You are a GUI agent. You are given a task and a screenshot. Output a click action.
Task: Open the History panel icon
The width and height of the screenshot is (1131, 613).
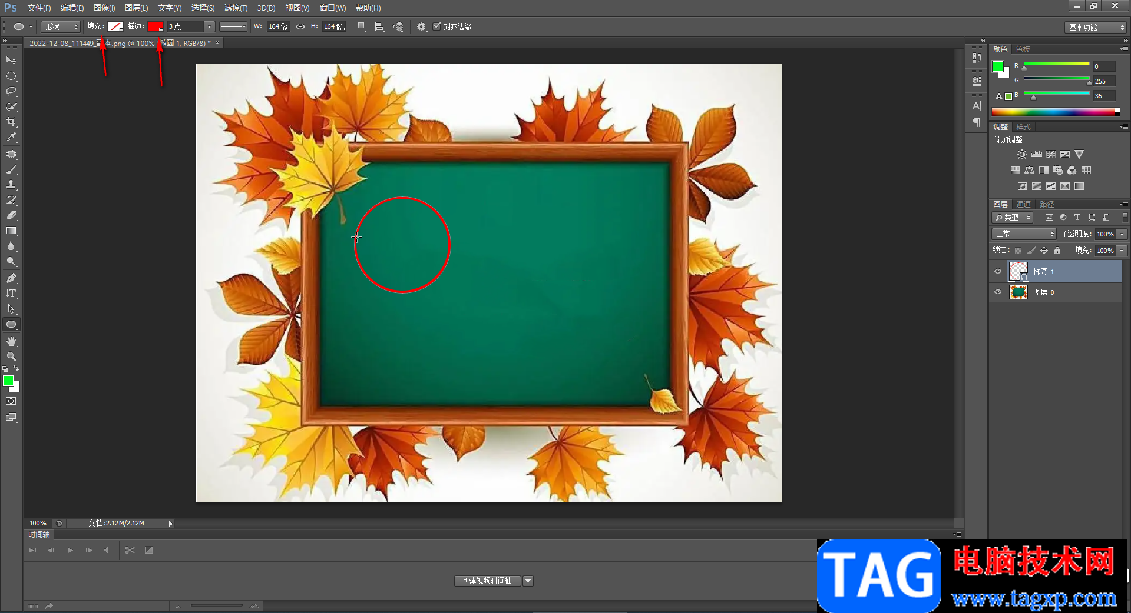[x=977, y=58]
